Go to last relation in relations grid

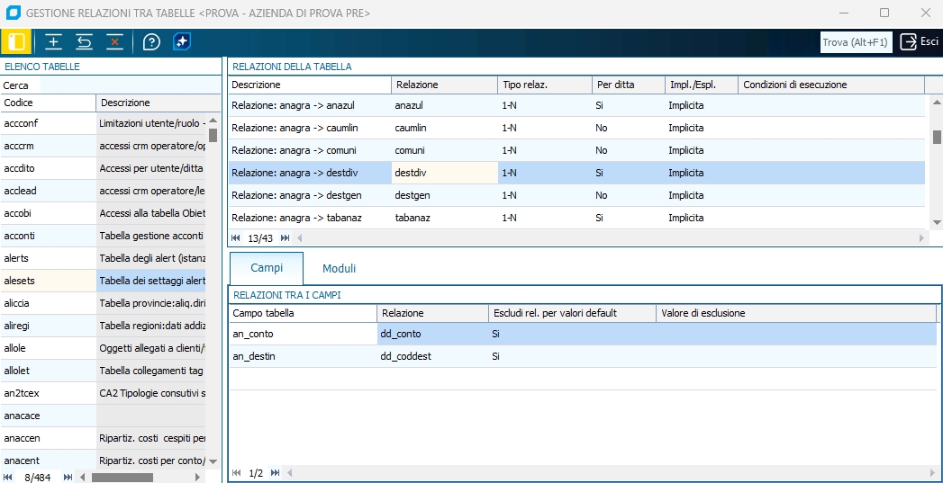(x=285, y=238)
